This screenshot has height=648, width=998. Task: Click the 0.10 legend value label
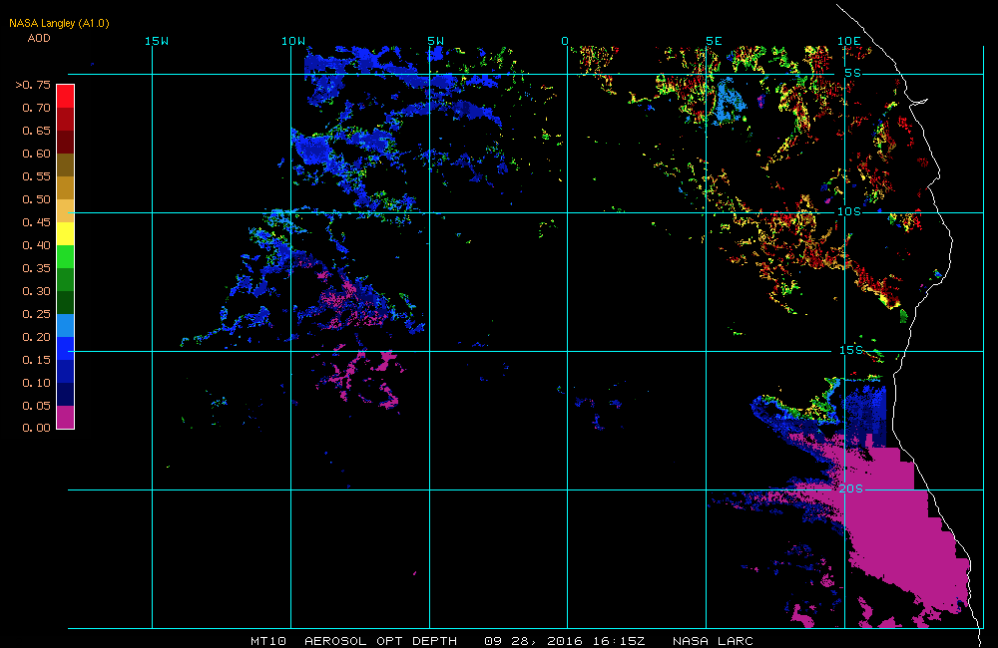(x=36, y=382)
